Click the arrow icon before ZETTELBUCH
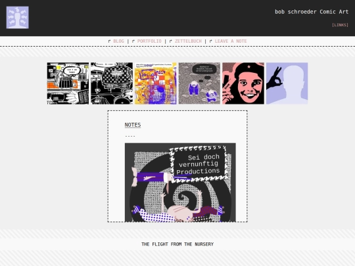Viewport: 355px width, 266px height. pyautogui.click(x=171, y=41)
